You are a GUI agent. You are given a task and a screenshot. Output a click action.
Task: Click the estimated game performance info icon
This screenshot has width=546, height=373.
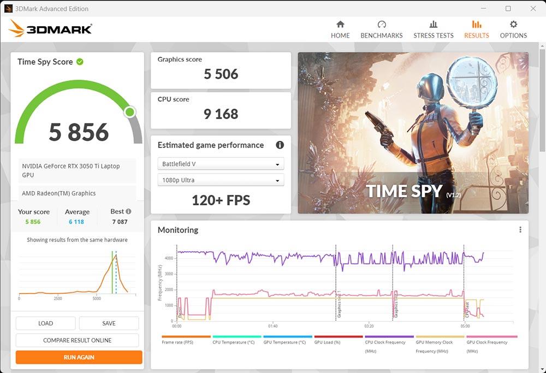tap(280, 145)
